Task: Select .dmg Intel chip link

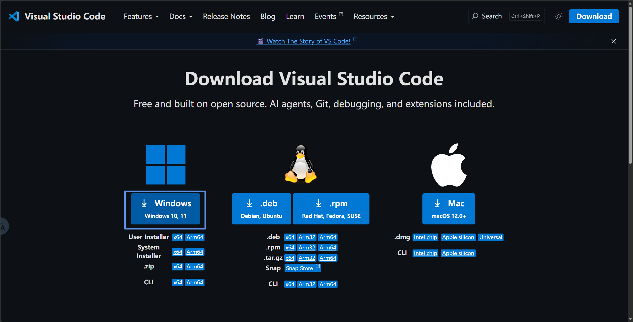Action: [x=425, y=237]
